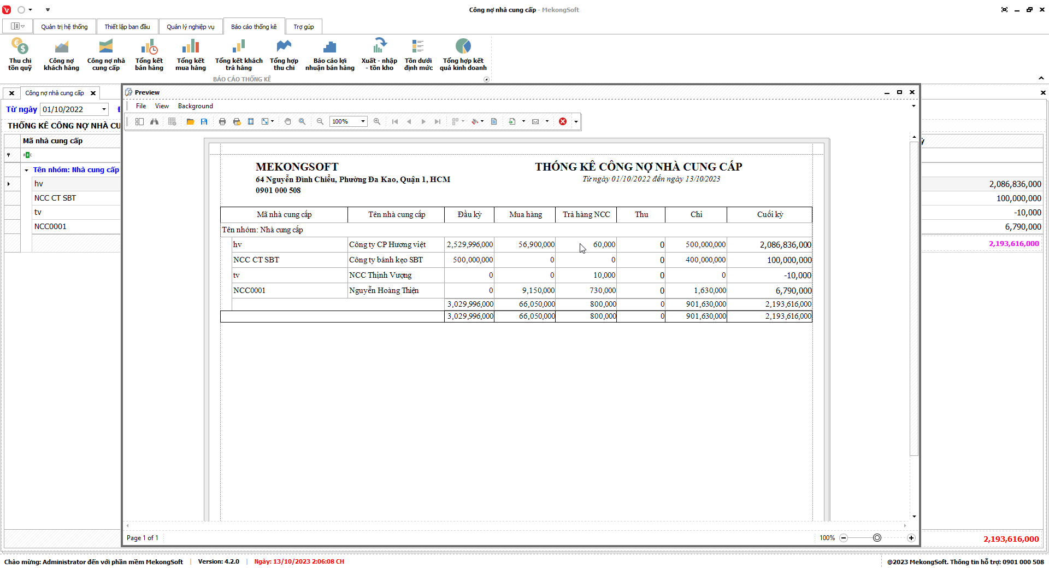This screenshot has height=568, width=1049.
Task: Switch to the Quản lý nghiệp vụ tab
Action: click(190, 27)
